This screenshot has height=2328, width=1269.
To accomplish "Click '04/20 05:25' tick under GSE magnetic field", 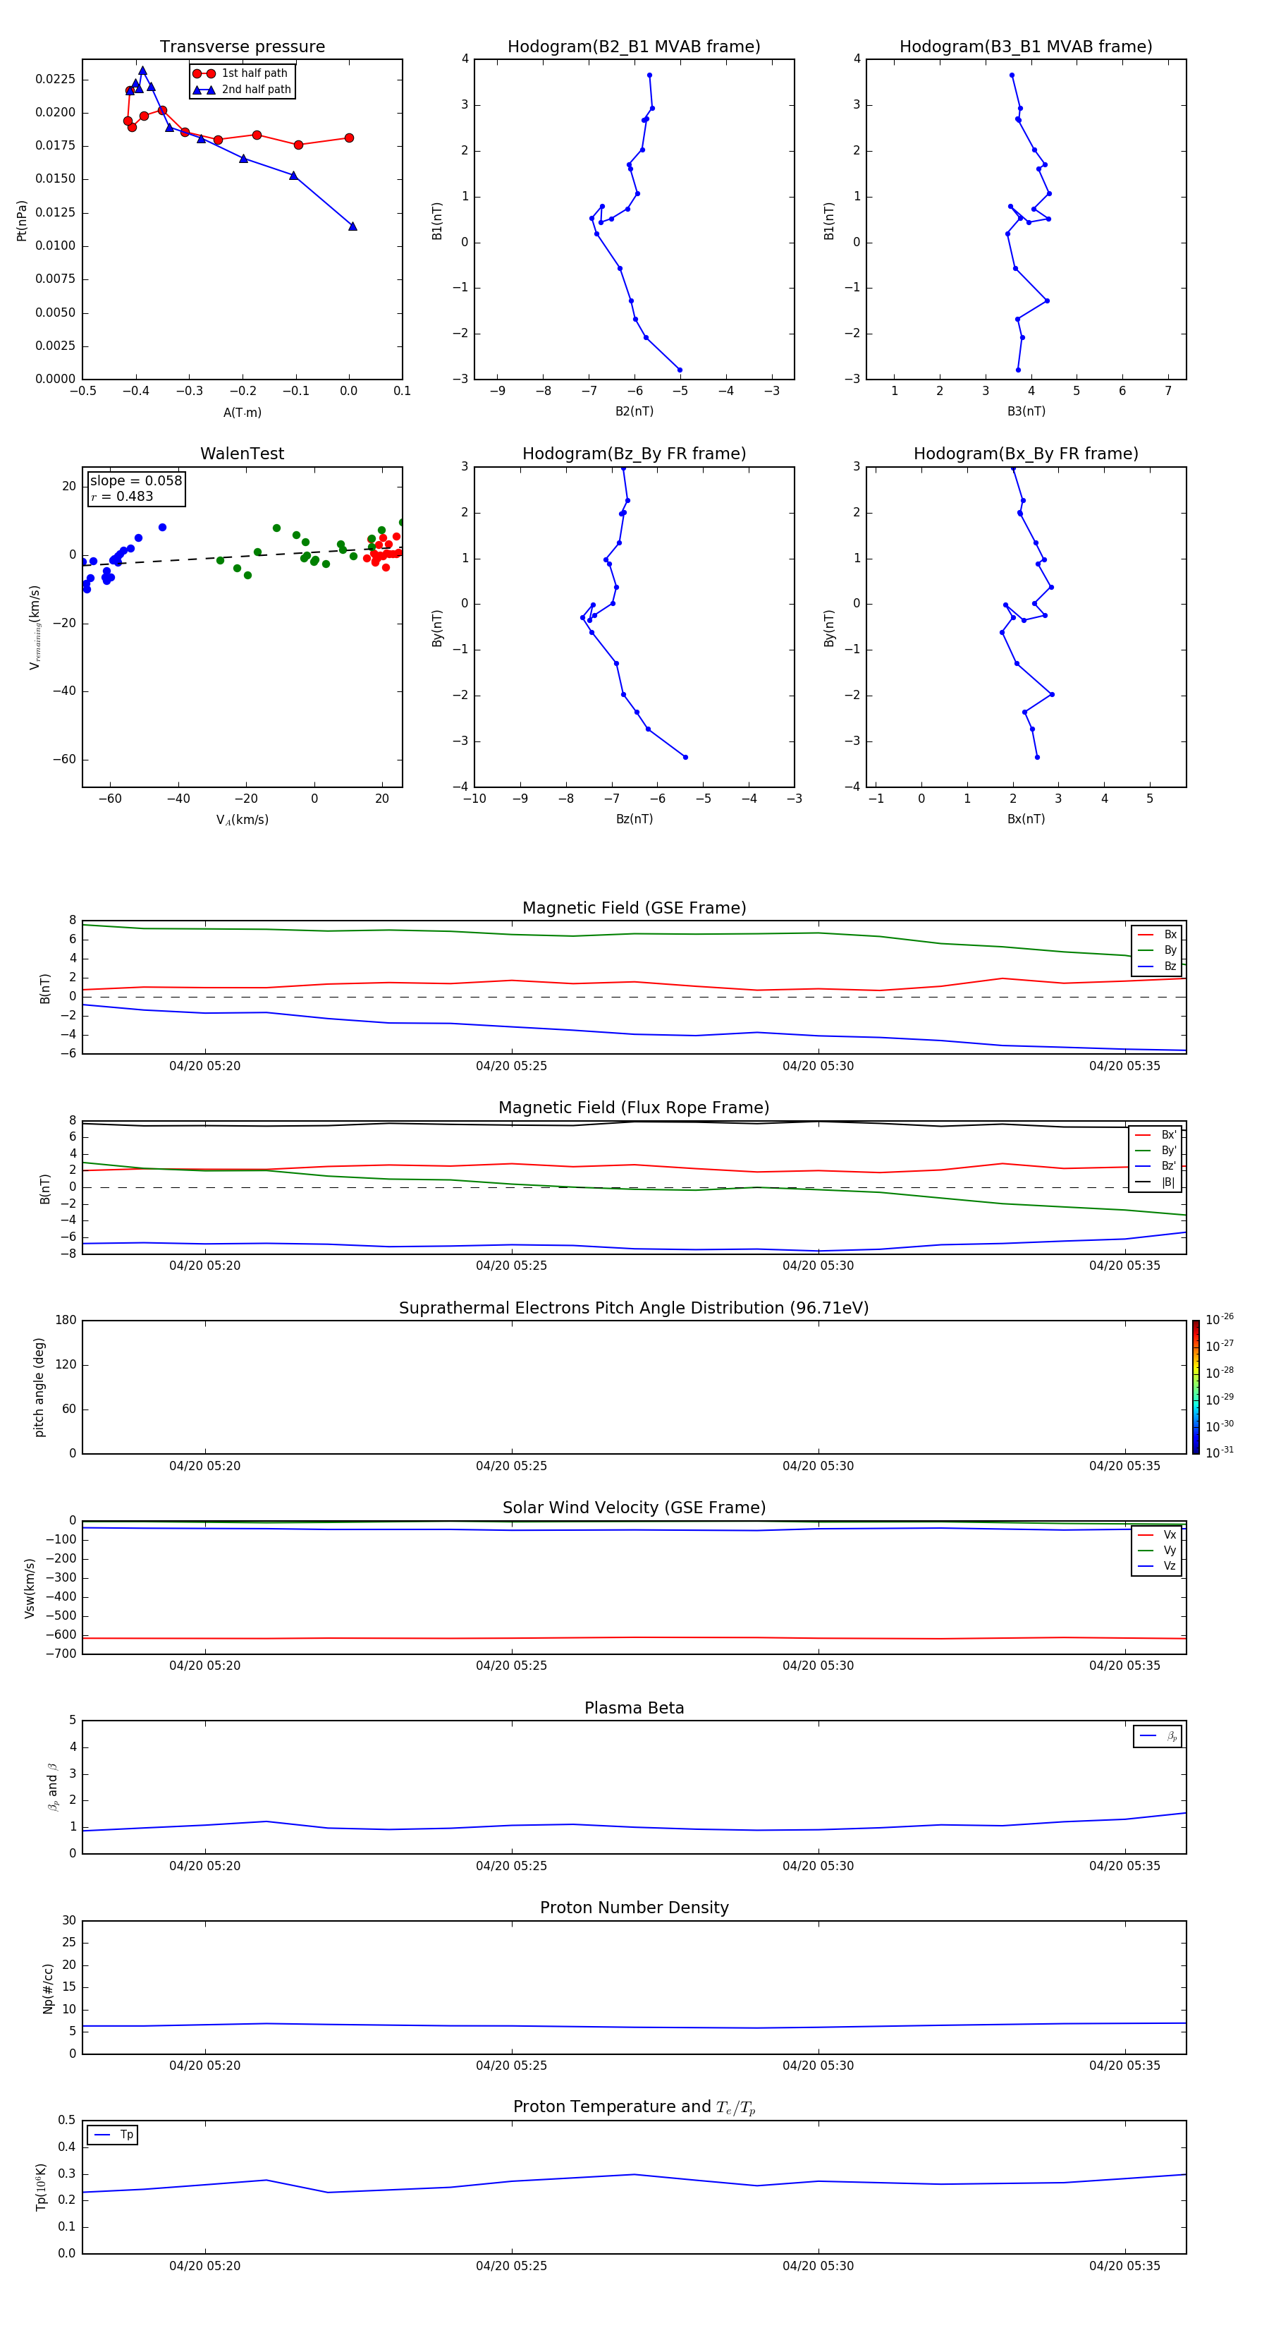I will tap(511, 1067).
